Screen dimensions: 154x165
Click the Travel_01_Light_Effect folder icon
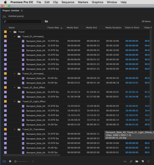19,102
